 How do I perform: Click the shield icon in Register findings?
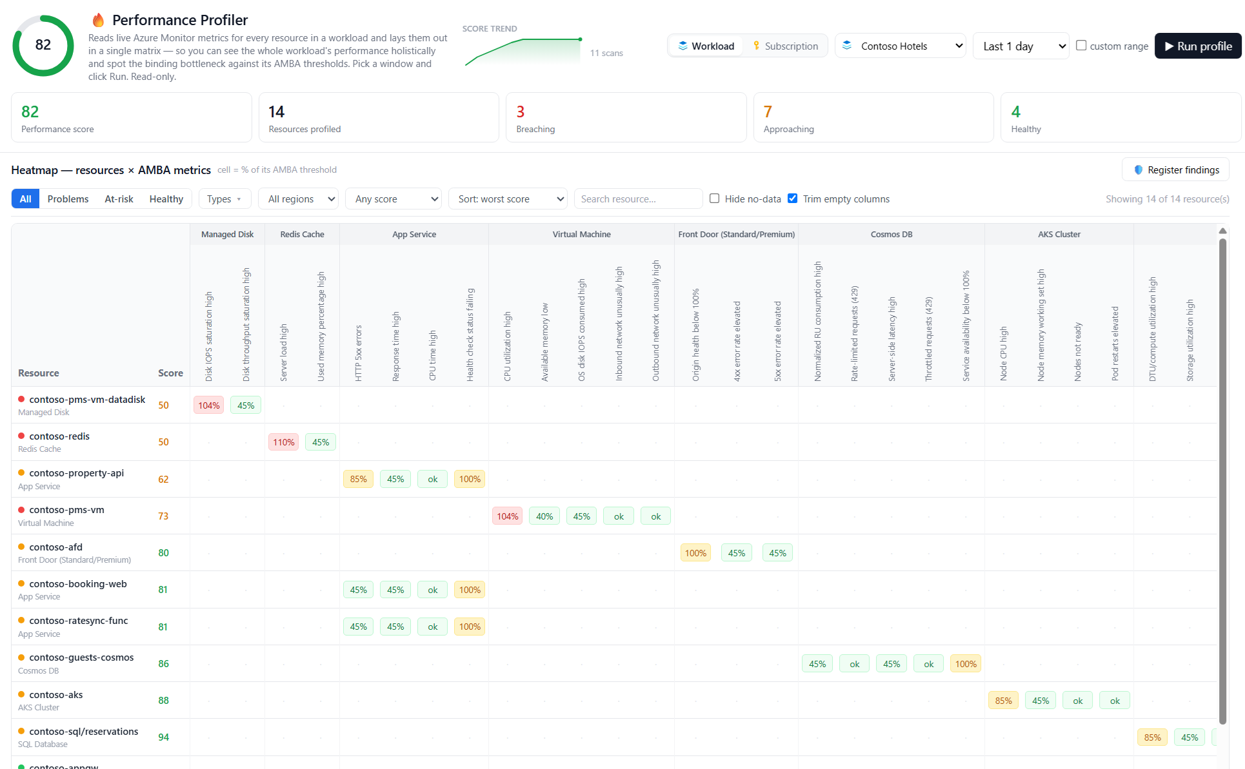(x=1139, y=170)
